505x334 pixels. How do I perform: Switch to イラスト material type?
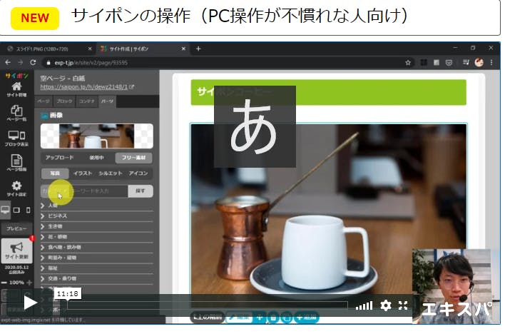click(x=82, y=173)
